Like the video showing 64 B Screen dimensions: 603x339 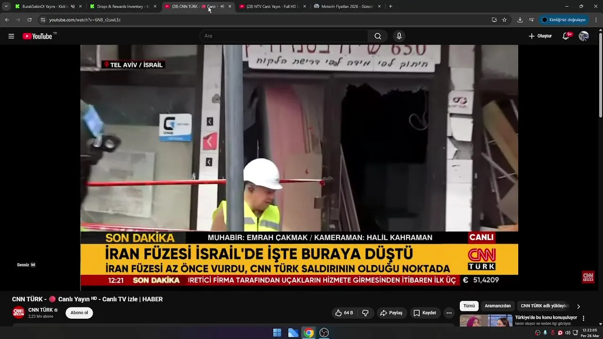point(344,313)
